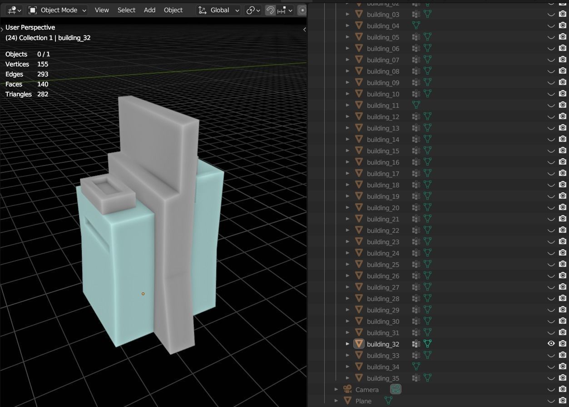569x407 pixels.
Task: Select building_21 in the outliner
Action: [x=383, y=219]
